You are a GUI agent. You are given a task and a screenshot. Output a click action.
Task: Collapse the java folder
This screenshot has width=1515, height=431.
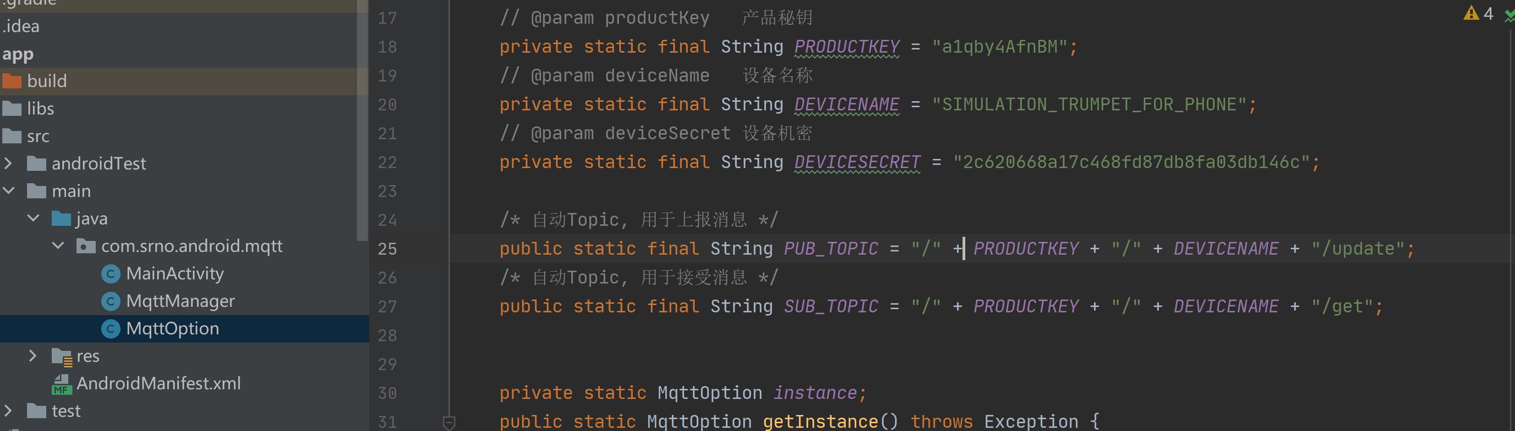pos(33,219)
